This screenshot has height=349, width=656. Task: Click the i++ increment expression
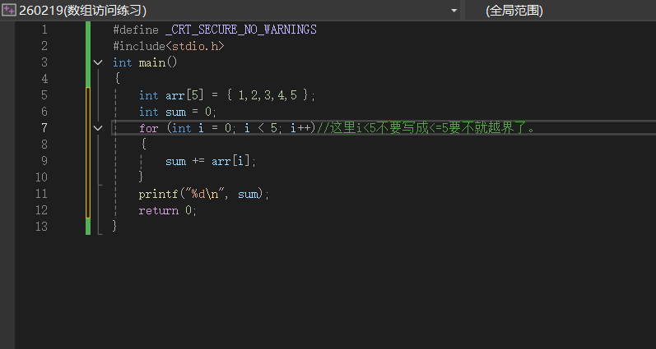300,128
